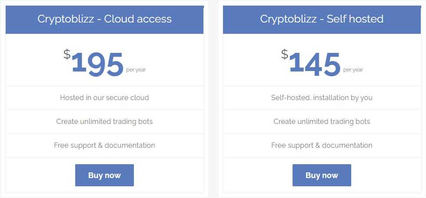The image size is (426, 198).
Task: Click the $195 per year price
Action: [105, 63]
